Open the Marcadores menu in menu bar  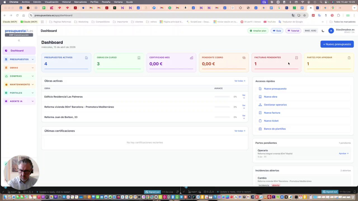[x=80, y=2]
